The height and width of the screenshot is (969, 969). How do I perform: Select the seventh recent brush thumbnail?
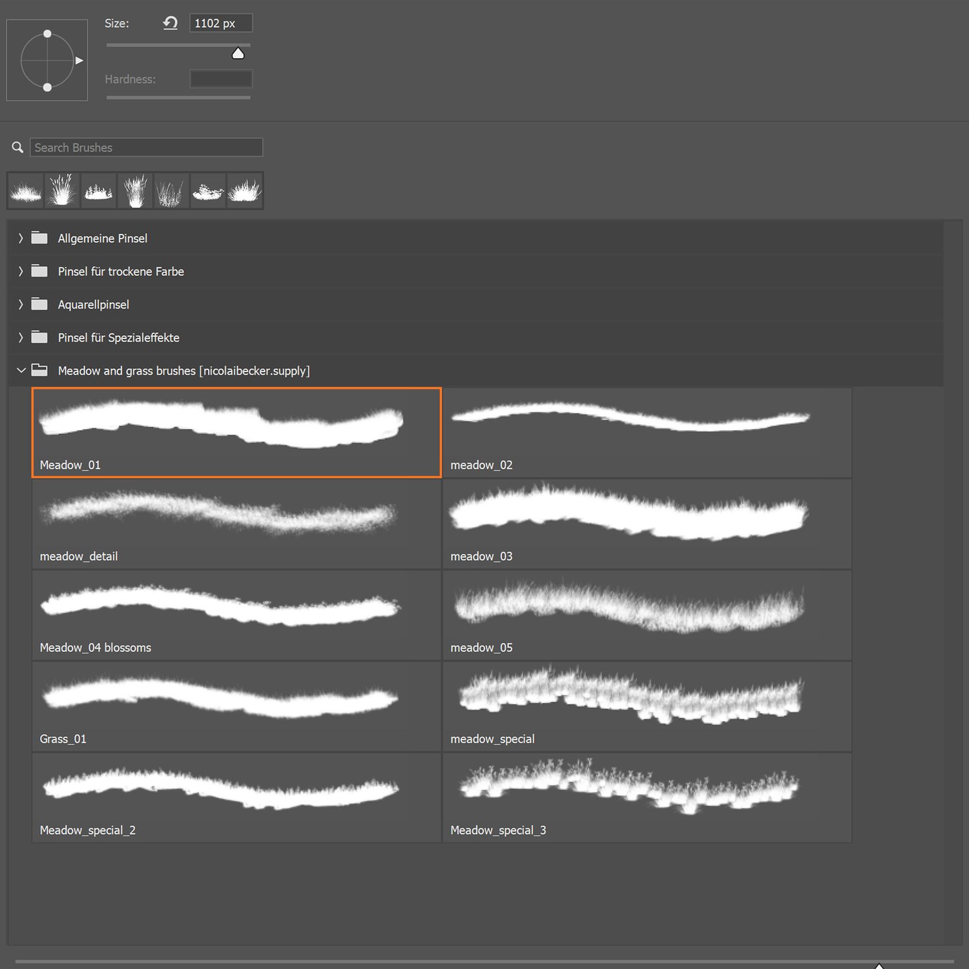244,191
